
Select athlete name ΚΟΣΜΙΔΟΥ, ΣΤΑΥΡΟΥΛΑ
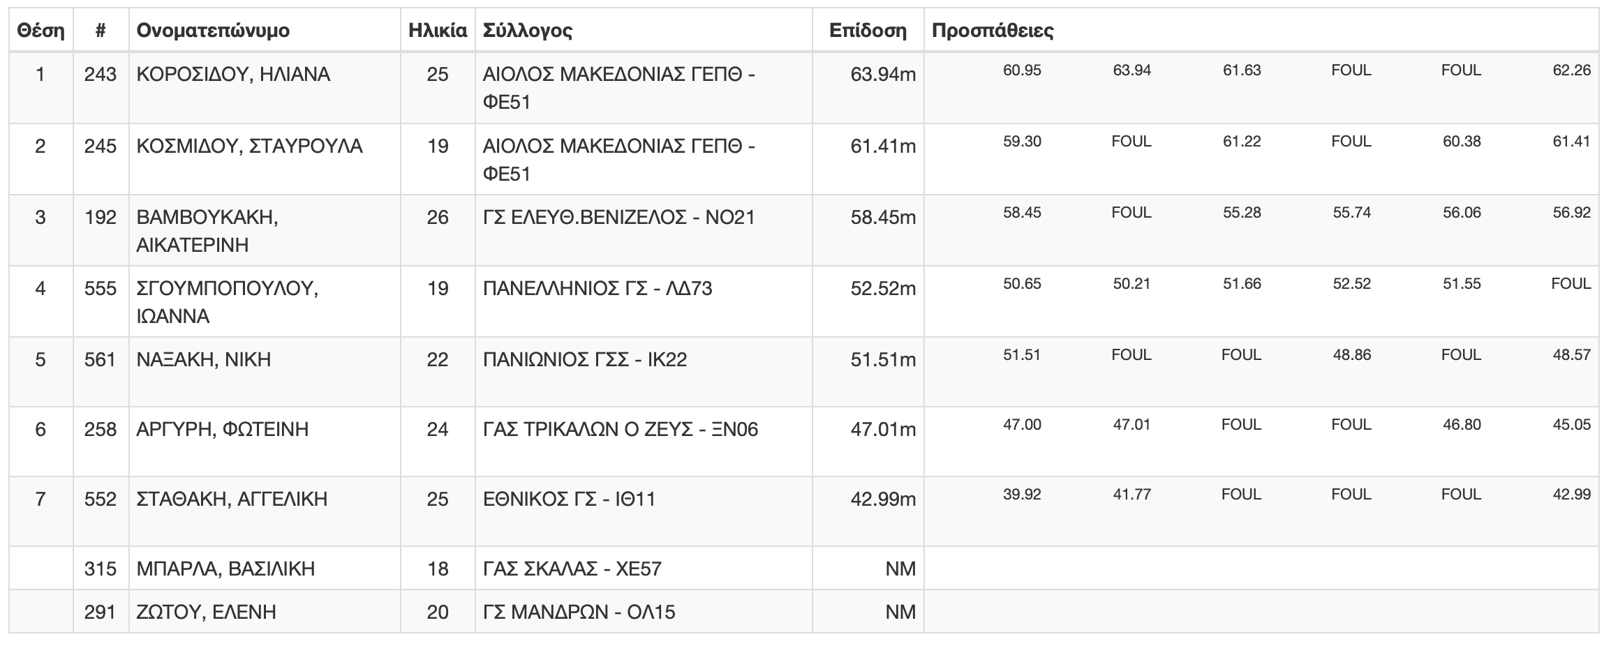pos(250,147)
